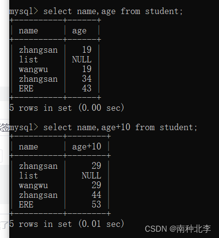Click the age value 34 in the first table
This screenshot has height=238, width=219.
[x=87, y=79]
